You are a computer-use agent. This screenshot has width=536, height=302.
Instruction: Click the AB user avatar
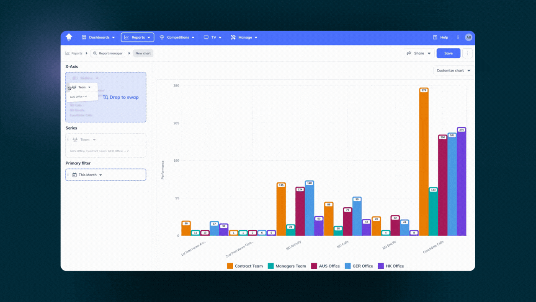pyautogui.click(x=468, y=37)
